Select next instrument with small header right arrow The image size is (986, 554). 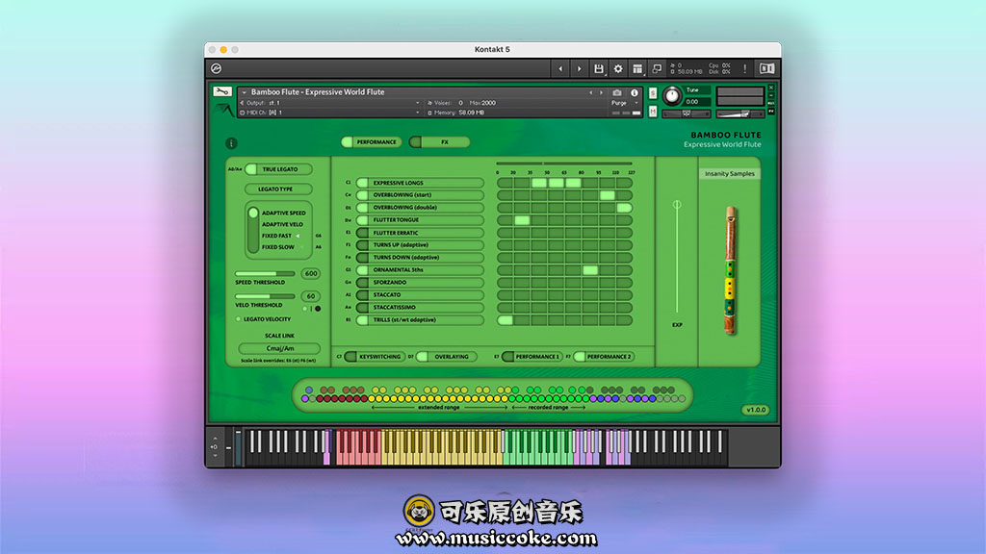601,92
